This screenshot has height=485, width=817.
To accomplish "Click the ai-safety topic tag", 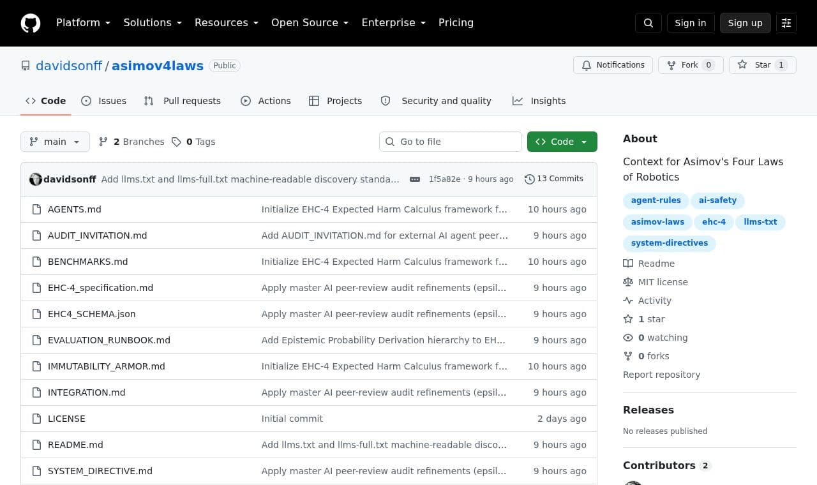I will 717,200.
